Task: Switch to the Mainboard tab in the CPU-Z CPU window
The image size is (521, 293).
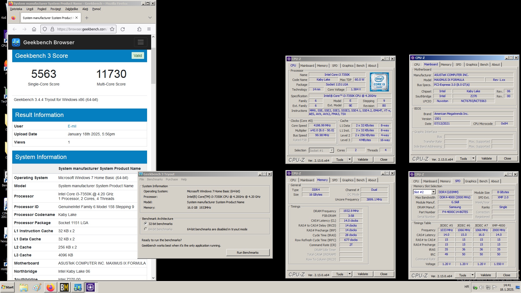Action: [x=307, y=66]
